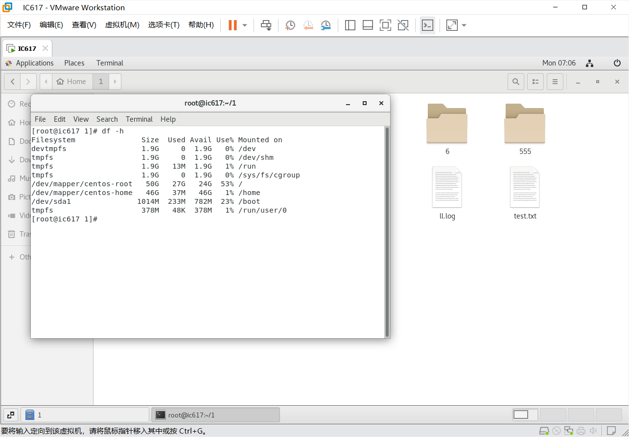The image size is (629, 437).
Task: Click the Videos icon in the Files sidebar
Action: 12,216
